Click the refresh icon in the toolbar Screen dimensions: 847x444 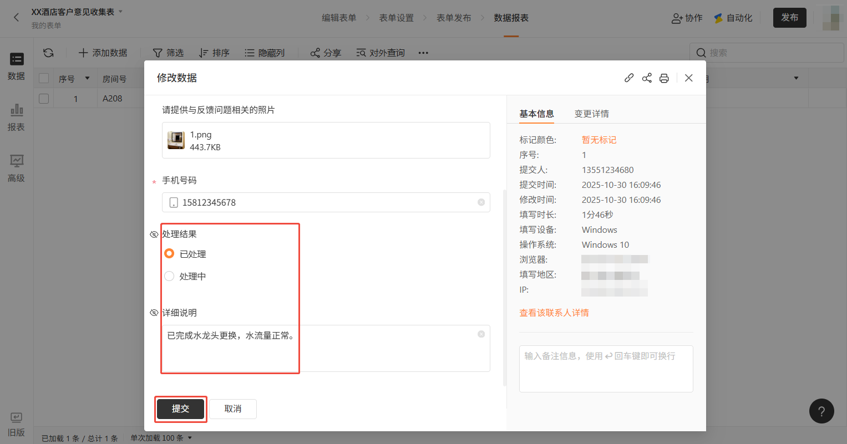click(48, 53)
